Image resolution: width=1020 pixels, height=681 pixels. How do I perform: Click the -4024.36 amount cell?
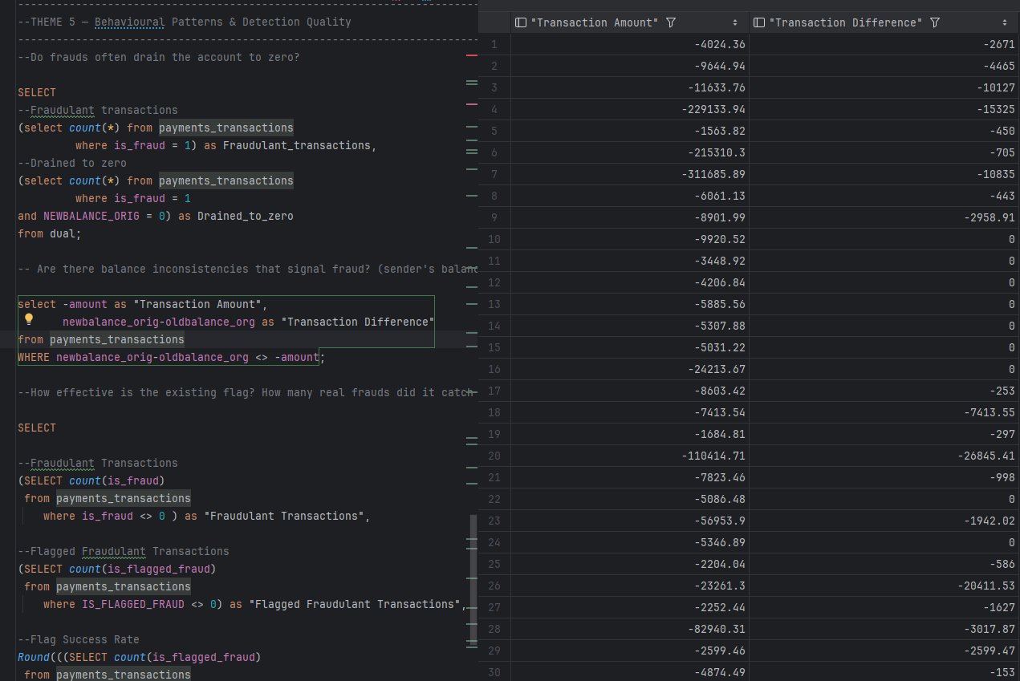[629, 46]
